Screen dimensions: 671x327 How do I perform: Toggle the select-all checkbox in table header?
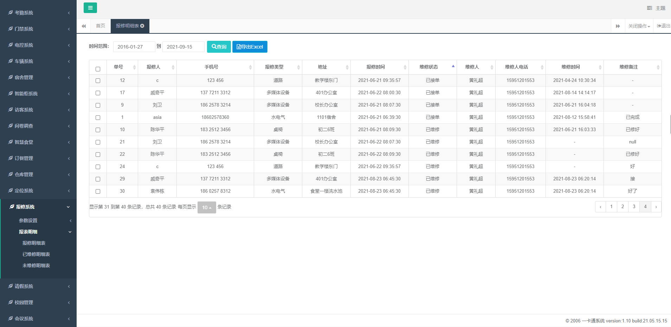point(98,69)
